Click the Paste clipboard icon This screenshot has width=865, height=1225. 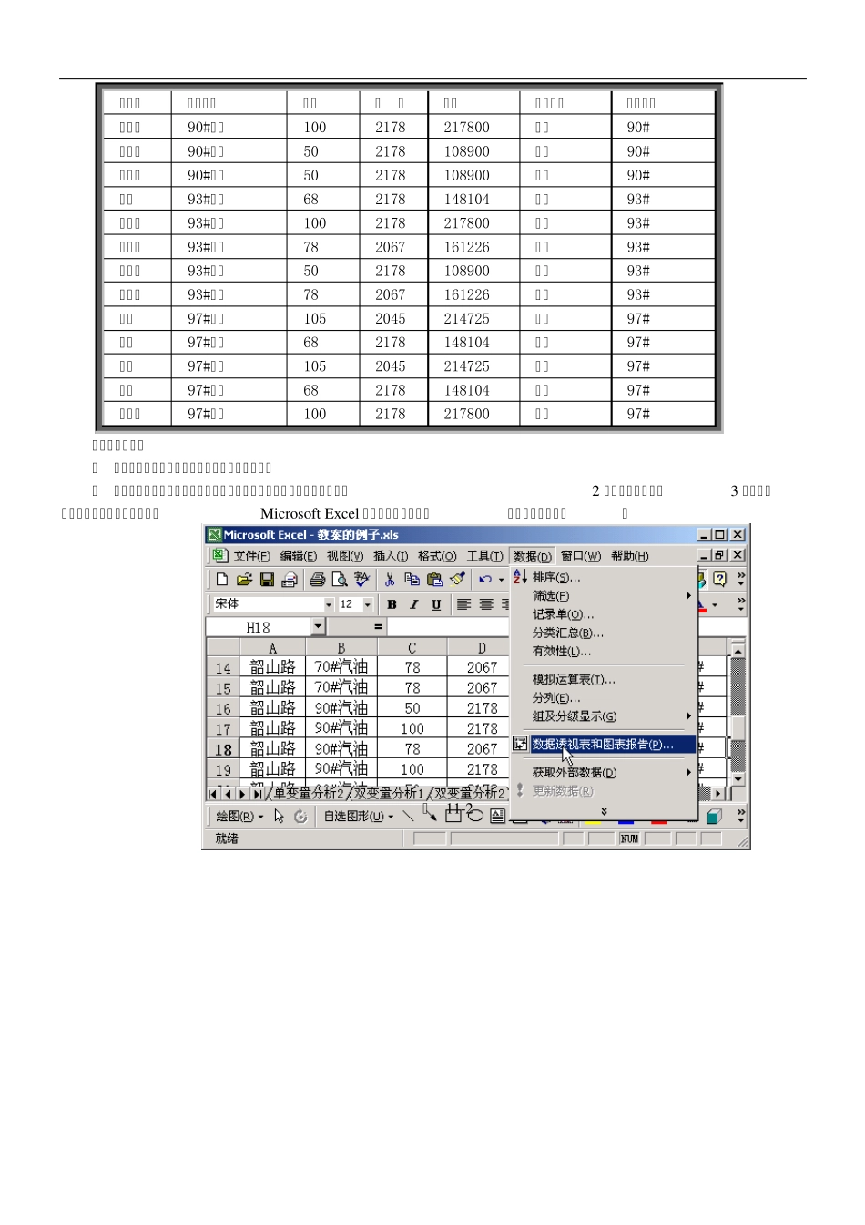click(434, 580)
